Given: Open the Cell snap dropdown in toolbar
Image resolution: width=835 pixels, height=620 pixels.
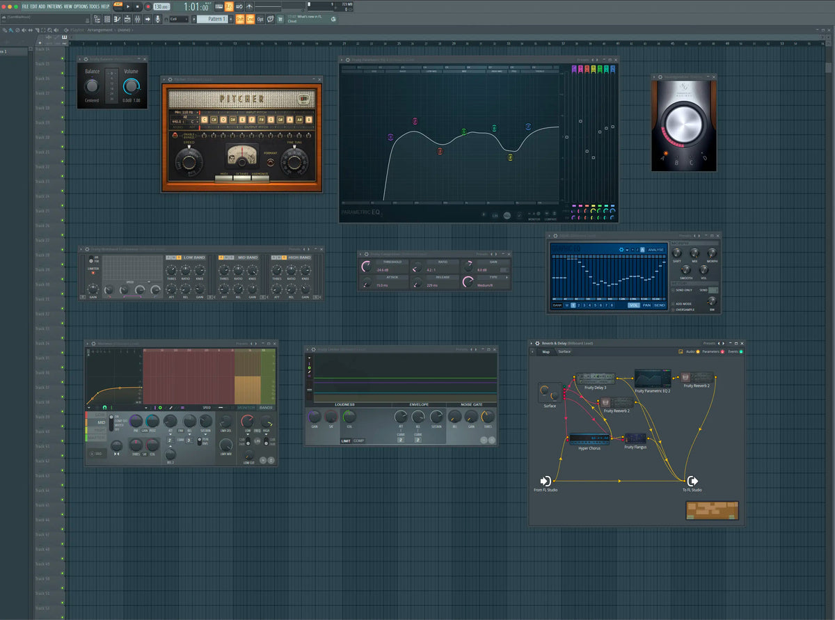Looking at the screenshot, I should coord(179,19).
